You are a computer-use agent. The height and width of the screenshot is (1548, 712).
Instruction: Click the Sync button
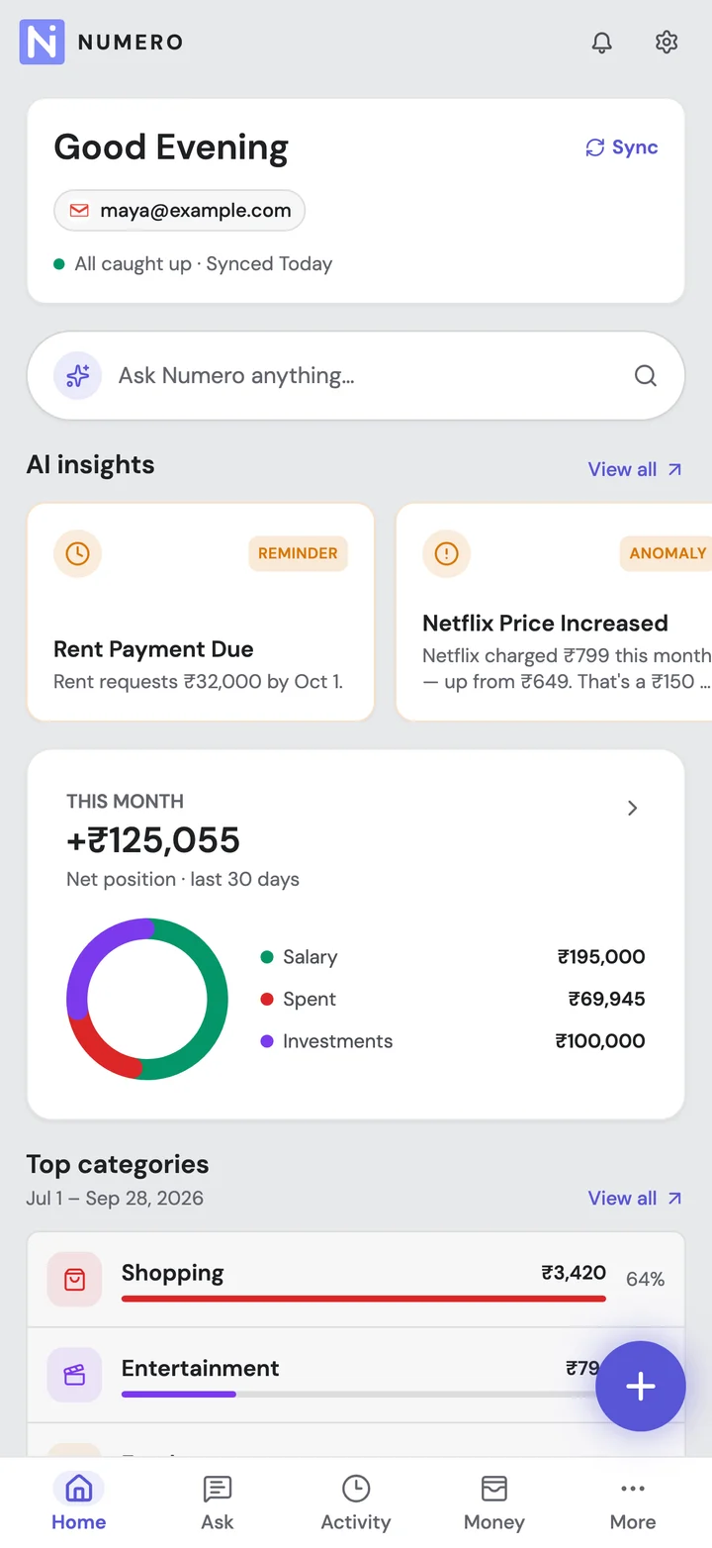[x=622, y=147]
